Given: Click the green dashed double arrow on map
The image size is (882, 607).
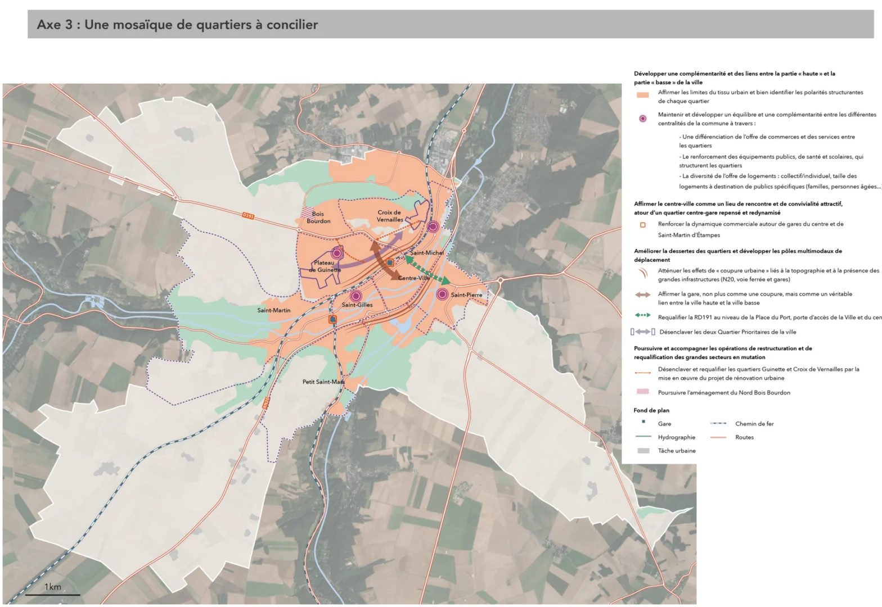Looking at the screenshot, I should [x=427, y=270].
